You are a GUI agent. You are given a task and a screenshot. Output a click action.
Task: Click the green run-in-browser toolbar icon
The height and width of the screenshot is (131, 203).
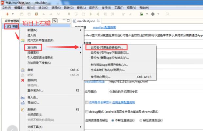point(142,14)
